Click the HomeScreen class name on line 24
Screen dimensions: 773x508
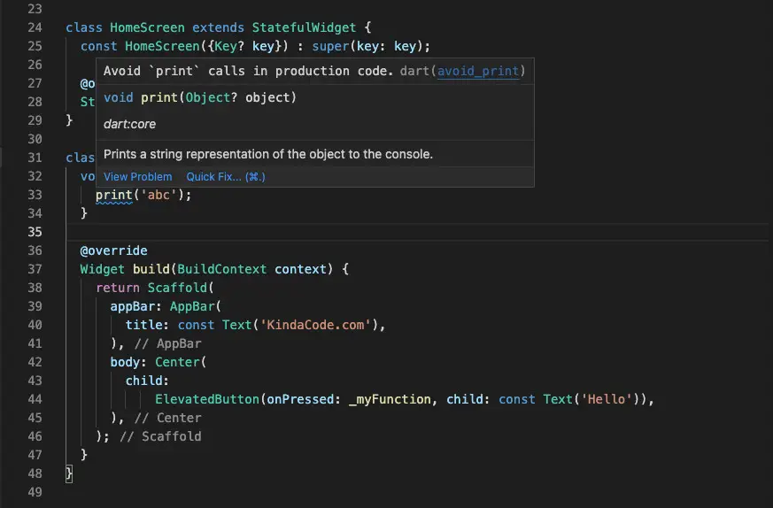point(147,27)
